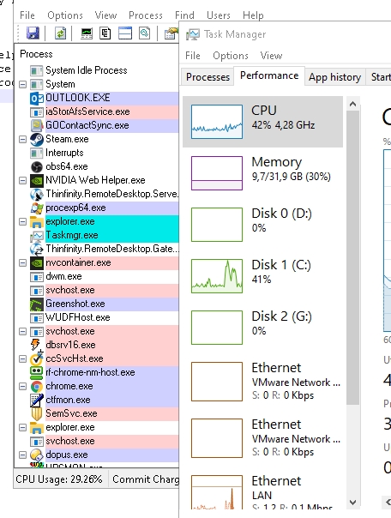Select Disk 1 (C:) performance entry
The height and width of the screenshot is (518, 391).
(263, 276)
